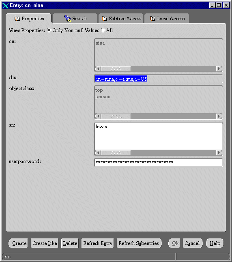Image resolution: width=232 pixels, height=262 pixels.
Task: Click Refresh Entry button
Action: click(98, 243)
